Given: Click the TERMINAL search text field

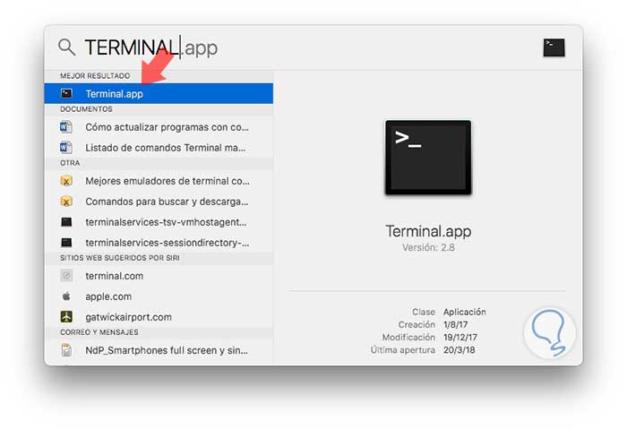Looking at the screenshot, I should [x=308, y=47].
